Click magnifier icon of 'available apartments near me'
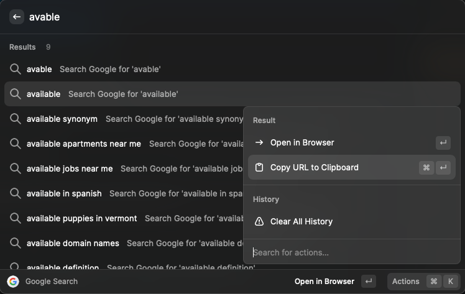Screen dimensions: 465x294 point(15,144)
